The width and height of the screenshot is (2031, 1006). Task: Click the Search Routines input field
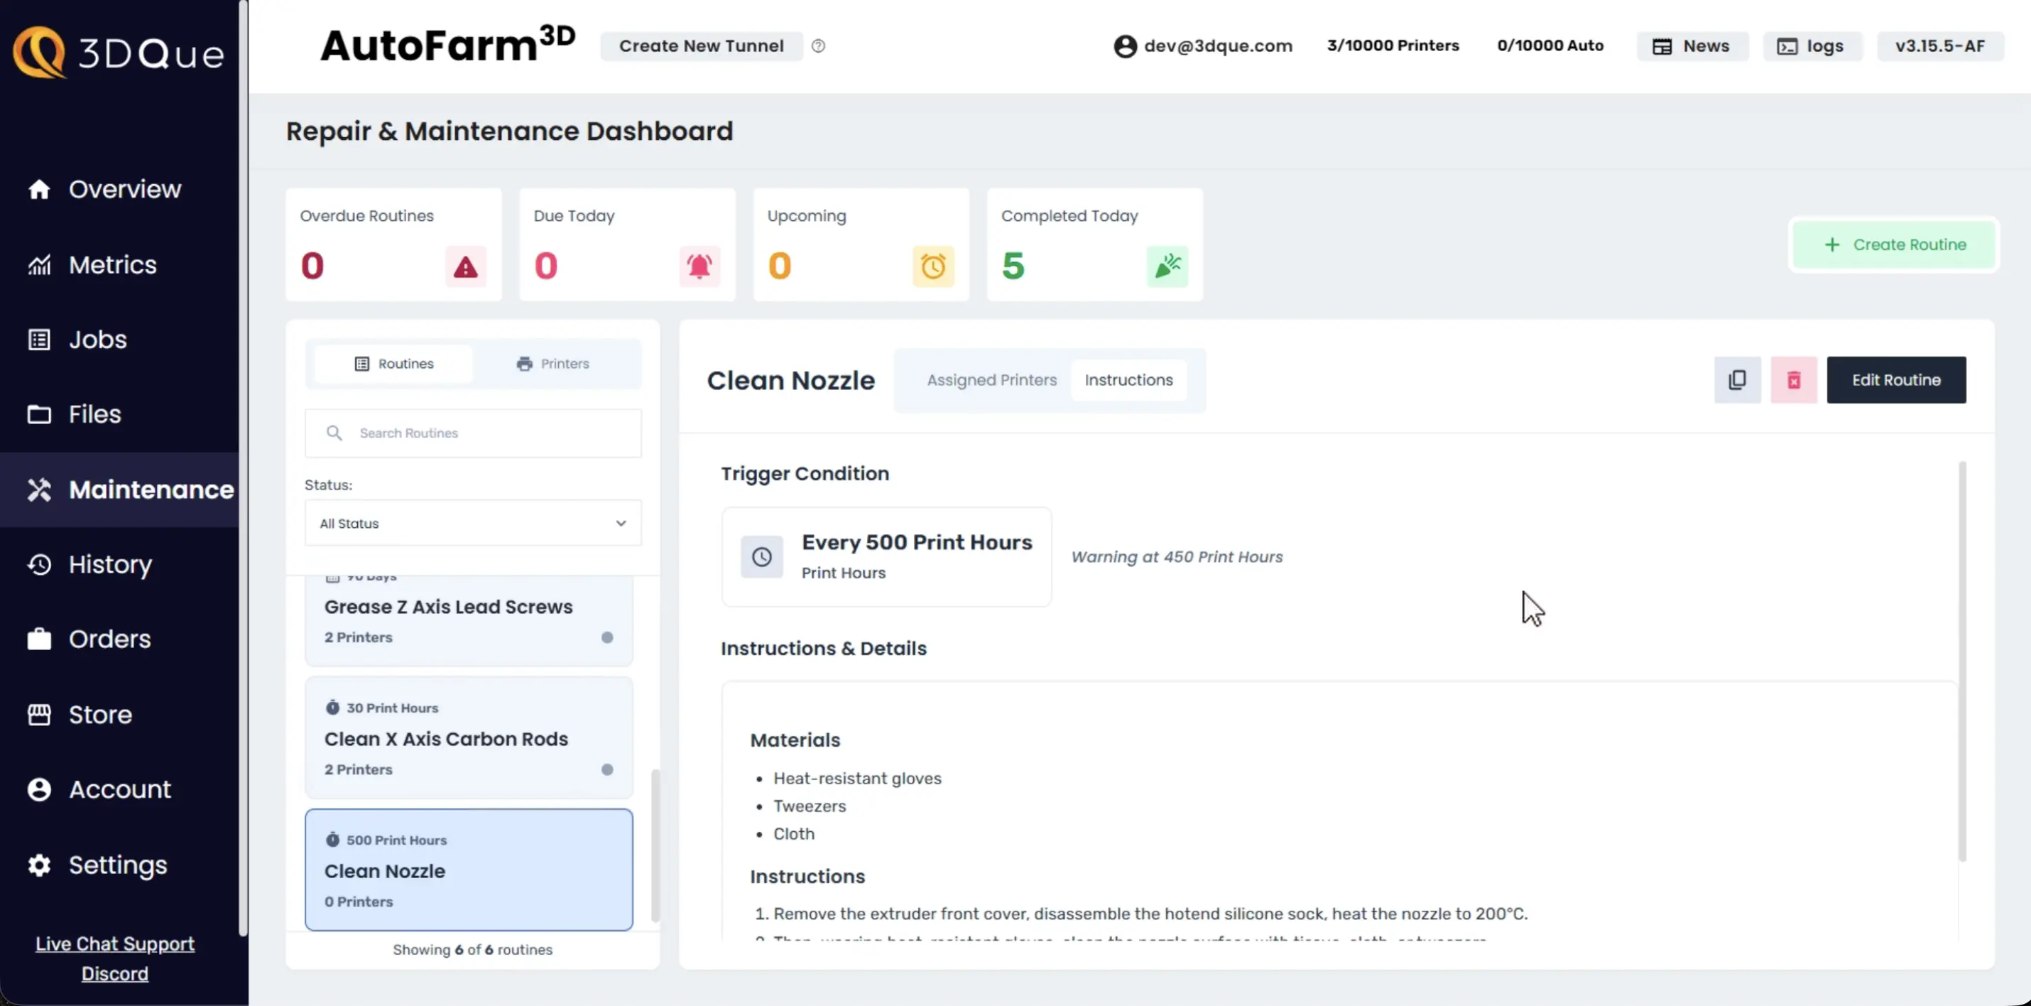473,433
